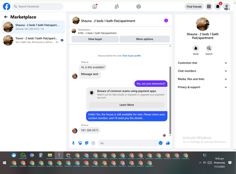Click Learn More in scam warning
Viewport: 236px width, 174px height.
click(126, 105)
